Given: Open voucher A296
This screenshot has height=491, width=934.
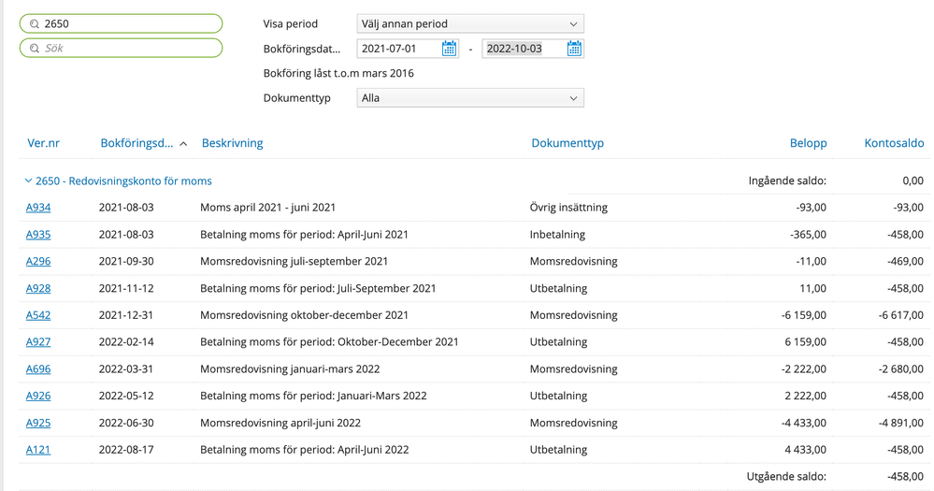Looking at the screenshot, I should point(38,262).
